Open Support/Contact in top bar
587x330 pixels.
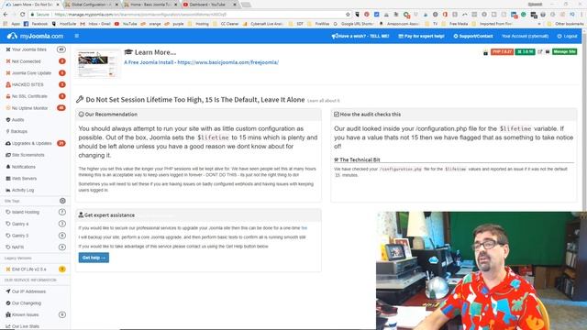[x=473, y=37]
